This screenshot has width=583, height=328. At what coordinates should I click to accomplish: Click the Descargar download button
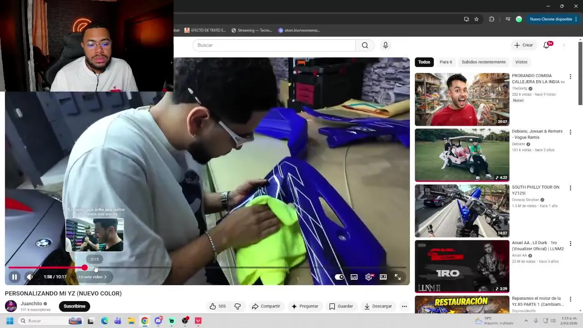point(378,306)
